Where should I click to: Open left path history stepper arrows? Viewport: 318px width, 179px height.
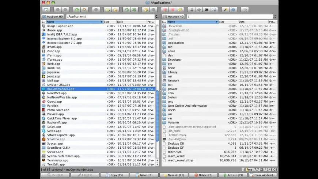coord(156,17)
